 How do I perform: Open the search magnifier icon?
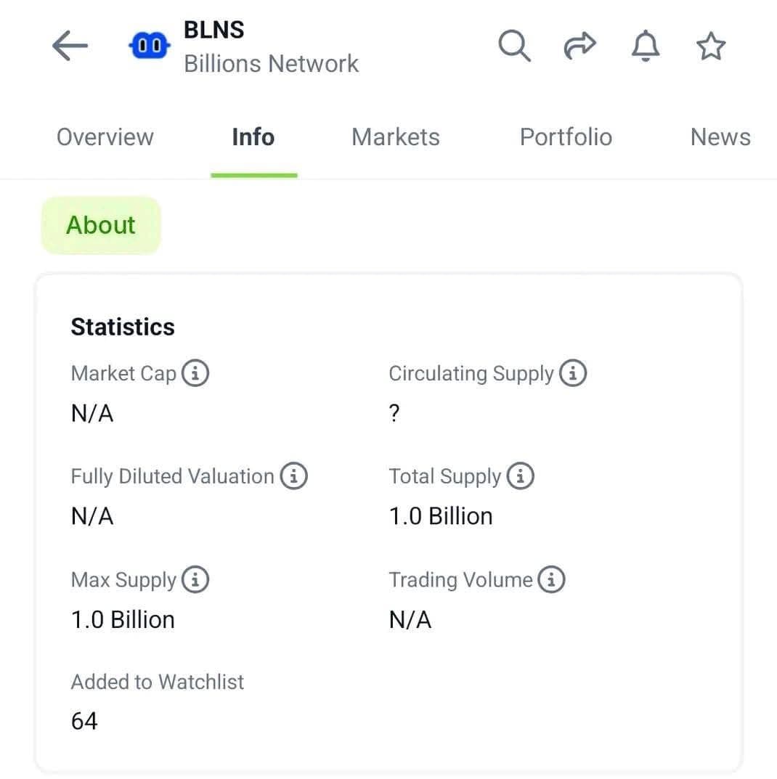coord(514,46)
